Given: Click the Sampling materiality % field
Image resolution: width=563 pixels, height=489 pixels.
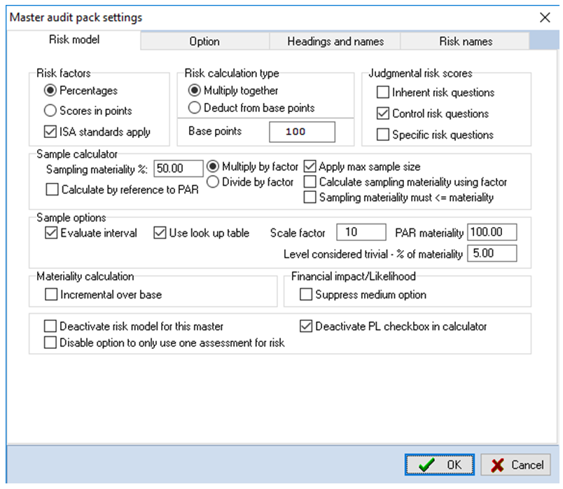Looking at the screenshot, I should click(x=179, y=169).
